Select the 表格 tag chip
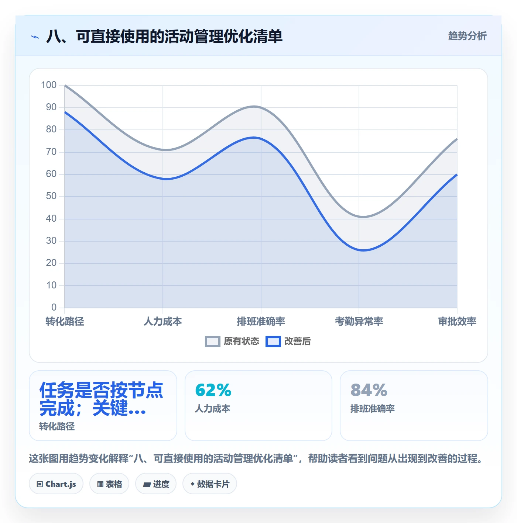517x523 pixels. [x=109, y=484]
